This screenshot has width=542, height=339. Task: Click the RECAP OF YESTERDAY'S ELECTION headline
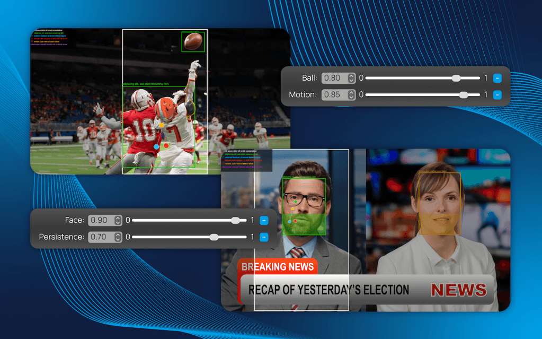pyautogui.click(x=328, y=290)
